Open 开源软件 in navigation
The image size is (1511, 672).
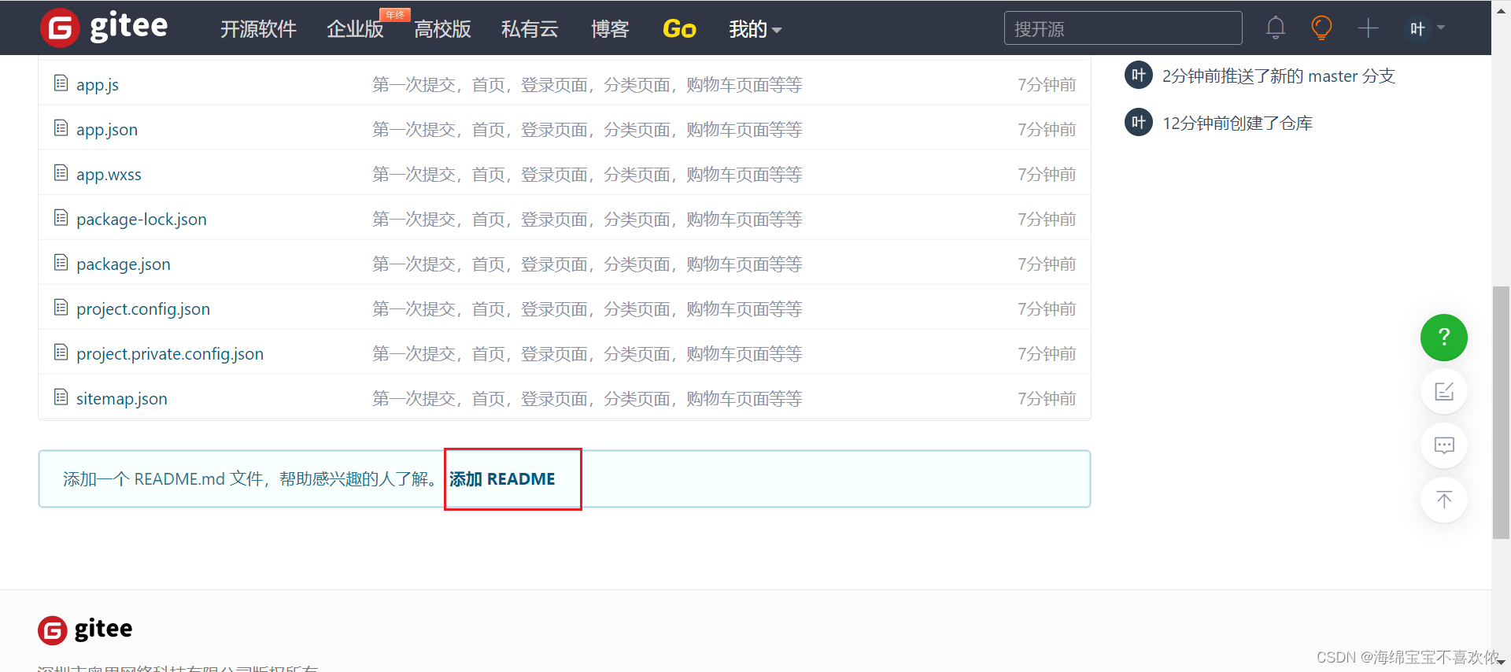[258, 29]
